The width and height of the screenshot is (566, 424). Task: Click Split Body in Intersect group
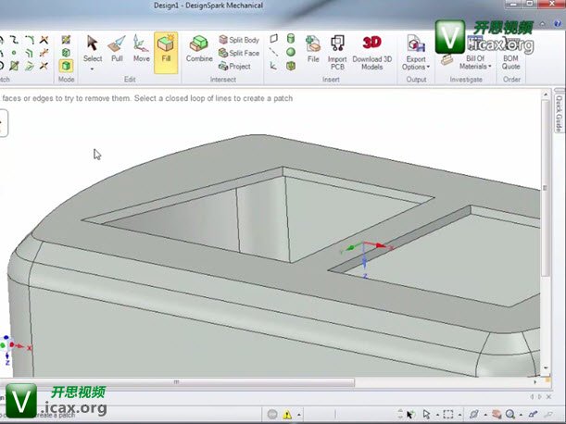click(239, 40)
